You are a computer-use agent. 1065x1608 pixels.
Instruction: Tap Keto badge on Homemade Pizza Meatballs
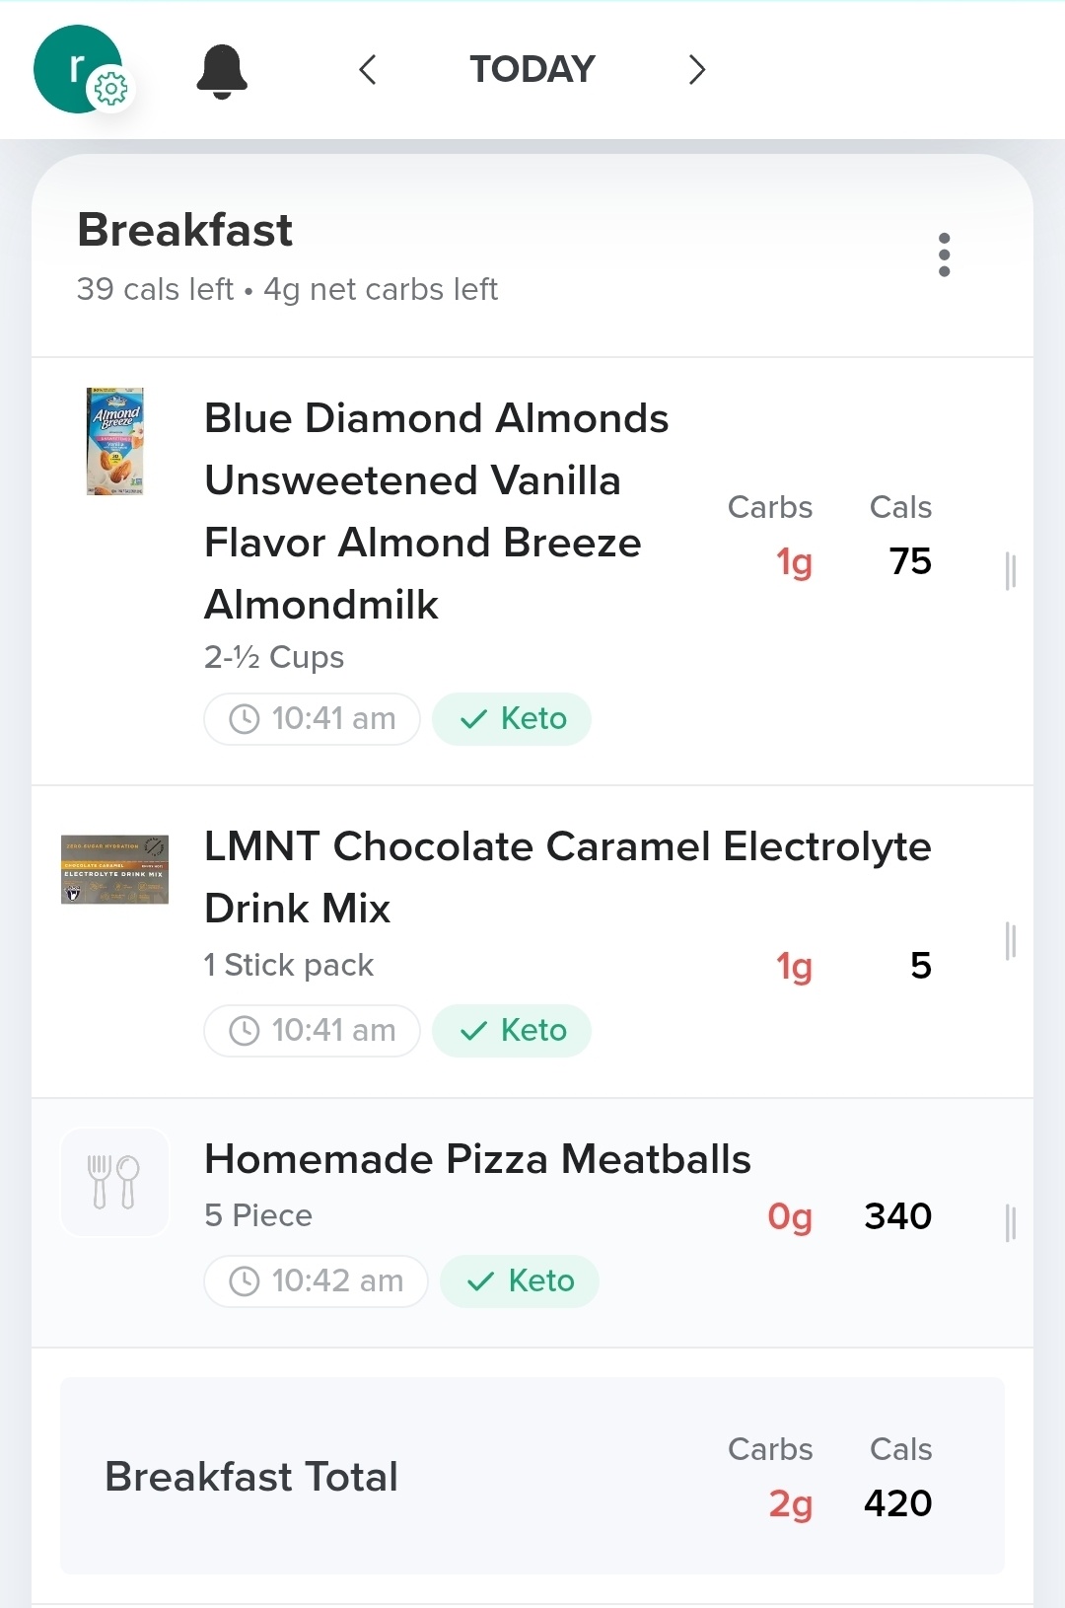tap(520, 1281)
